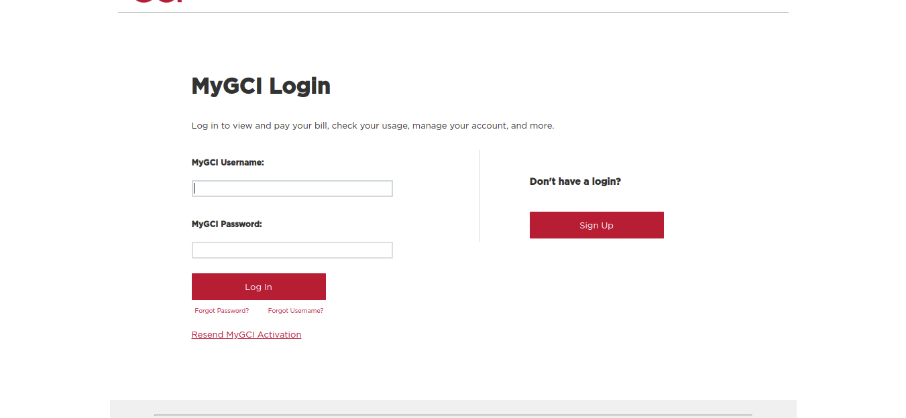Submit credentials with the Log In button

click(259, 287)
